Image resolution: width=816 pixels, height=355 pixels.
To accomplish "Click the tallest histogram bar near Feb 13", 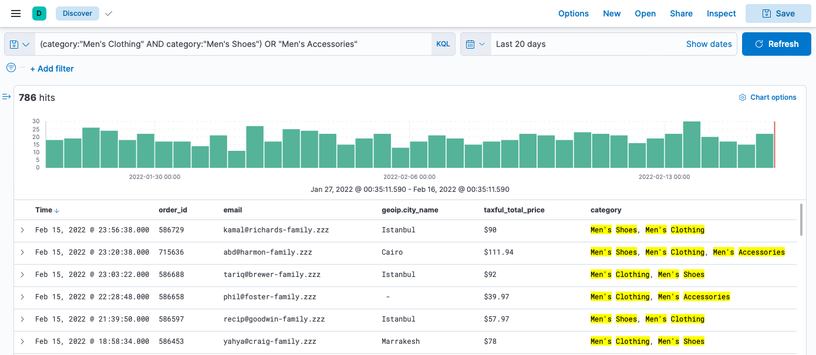I will (692, 144).
